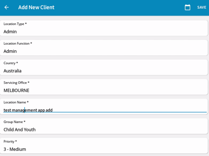
Task: Change the Servicing Office from MELBOURNE
Action: (x=104, y=87)
